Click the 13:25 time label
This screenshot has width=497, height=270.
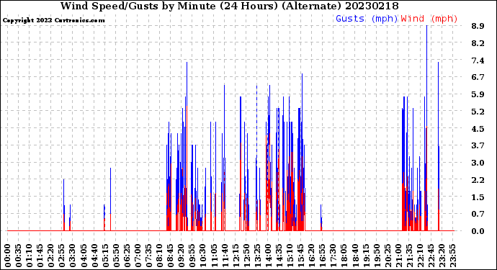coord(257,256)
